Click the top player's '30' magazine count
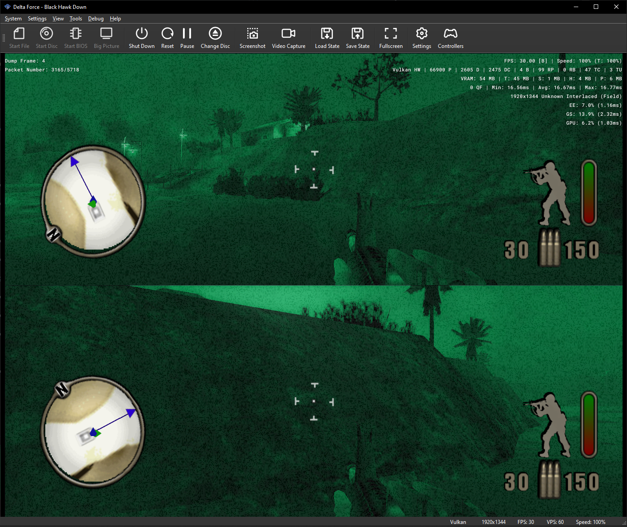627x527 pixels. click(x=516, y=250)
